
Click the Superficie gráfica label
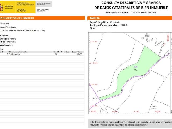point(99,22)
